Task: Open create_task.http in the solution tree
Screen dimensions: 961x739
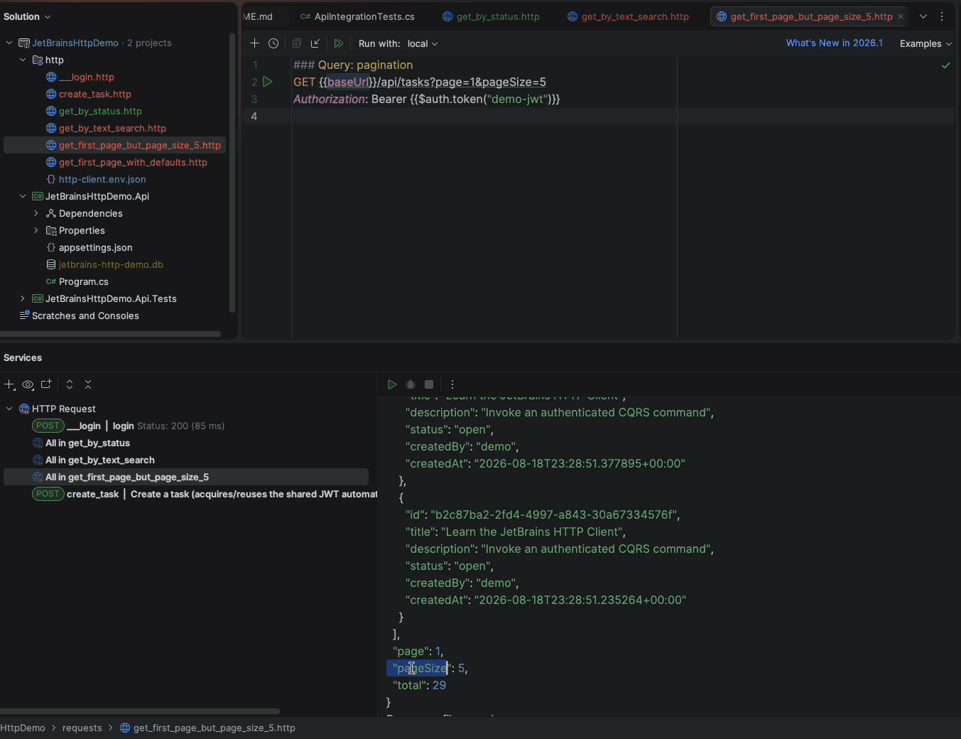Action: [95, 94]
